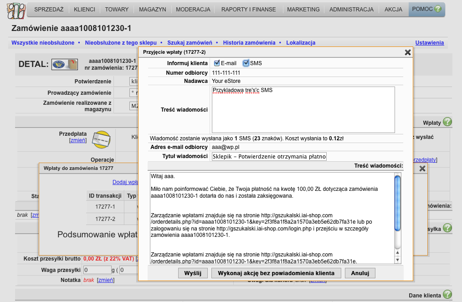Toggle the E-mail notification checkbox
Screen dimensions: 462x302
(x=216, y=63)
